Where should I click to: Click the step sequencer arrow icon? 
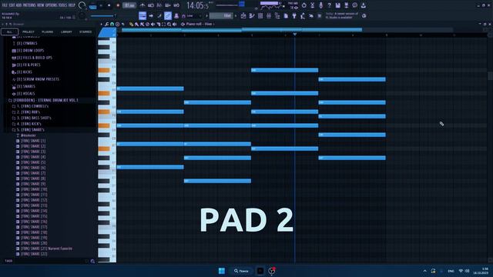tap(151, 15)
